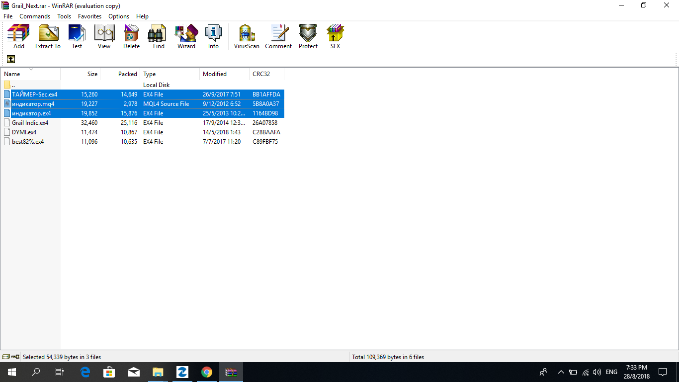The width and height of the screenshot is (679, 382).
Task: Sort by Name column header
Action: pyautogui.click(x=30, y=74)
